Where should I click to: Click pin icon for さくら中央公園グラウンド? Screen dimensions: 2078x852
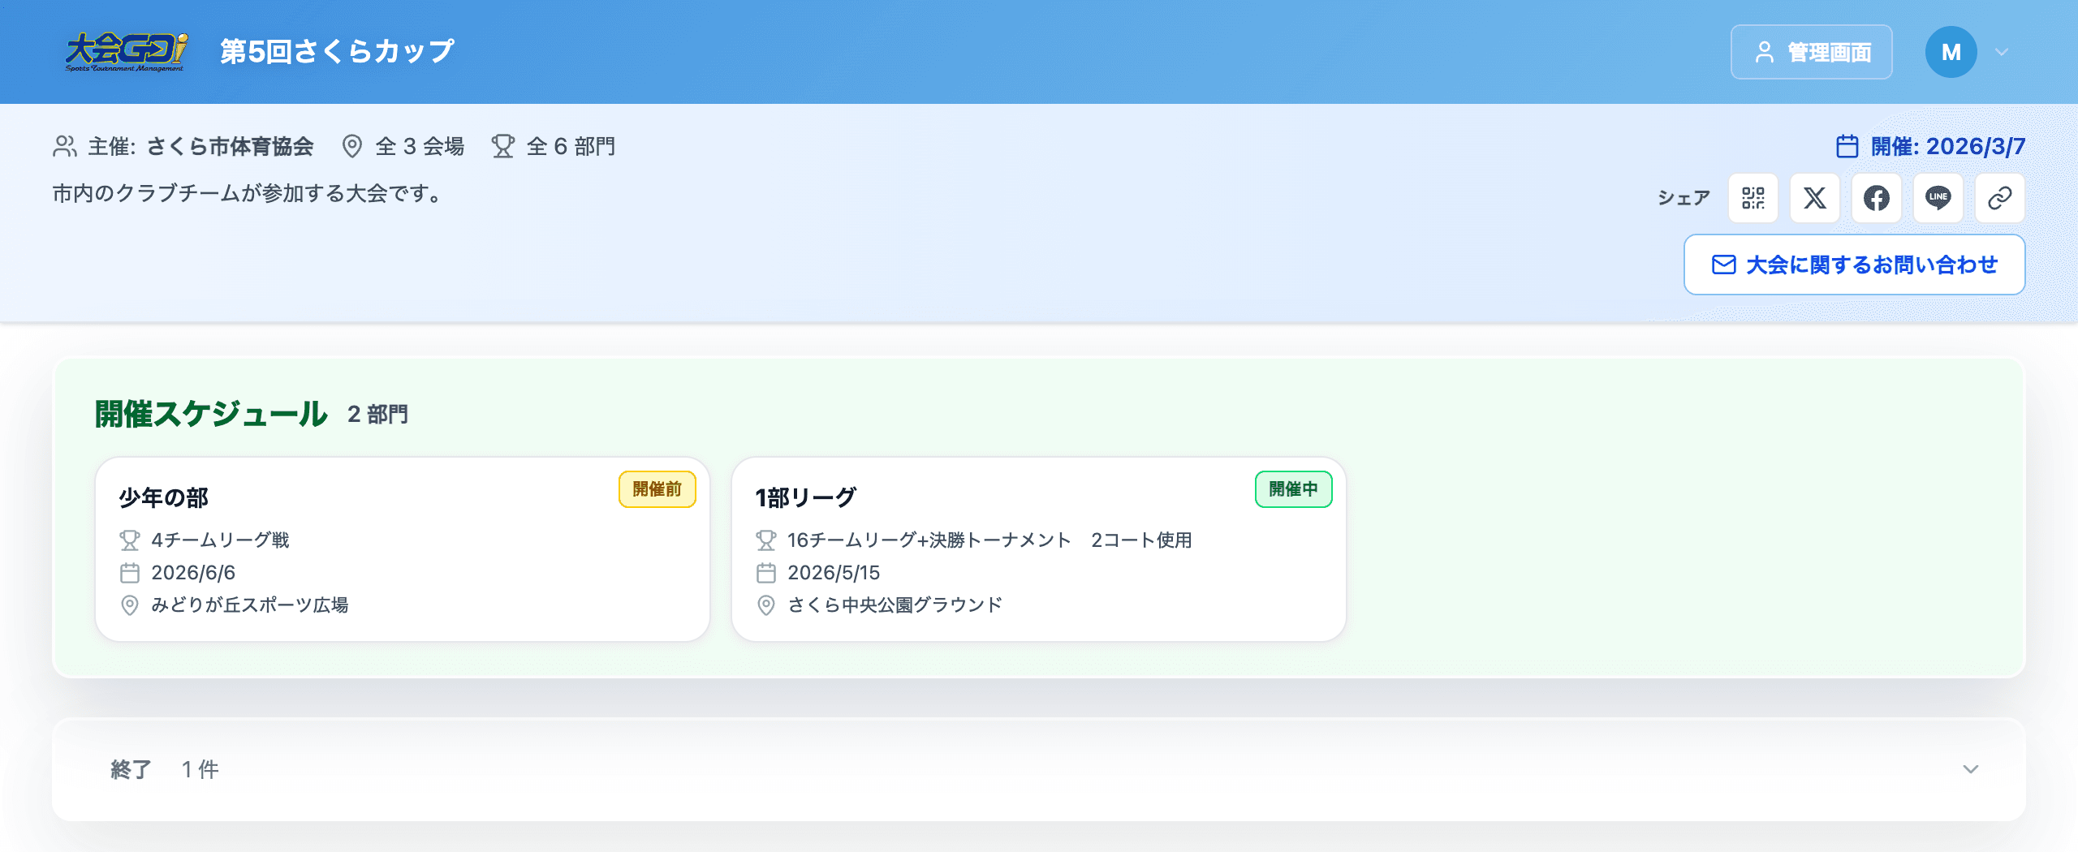click(765, 605)
